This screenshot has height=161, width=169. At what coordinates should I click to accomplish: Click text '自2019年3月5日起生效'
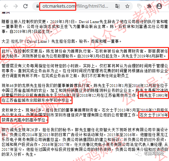[x=29, y=31]
